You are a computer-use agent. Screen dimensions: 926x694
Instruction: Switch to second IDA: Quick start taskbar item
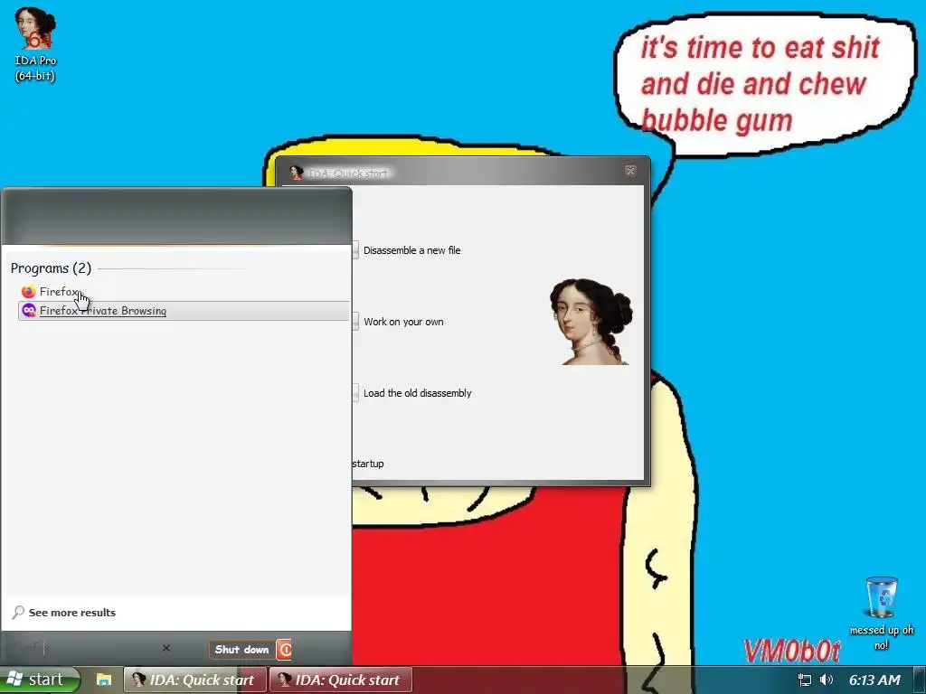pyautogui.click(x=340, y=680)
